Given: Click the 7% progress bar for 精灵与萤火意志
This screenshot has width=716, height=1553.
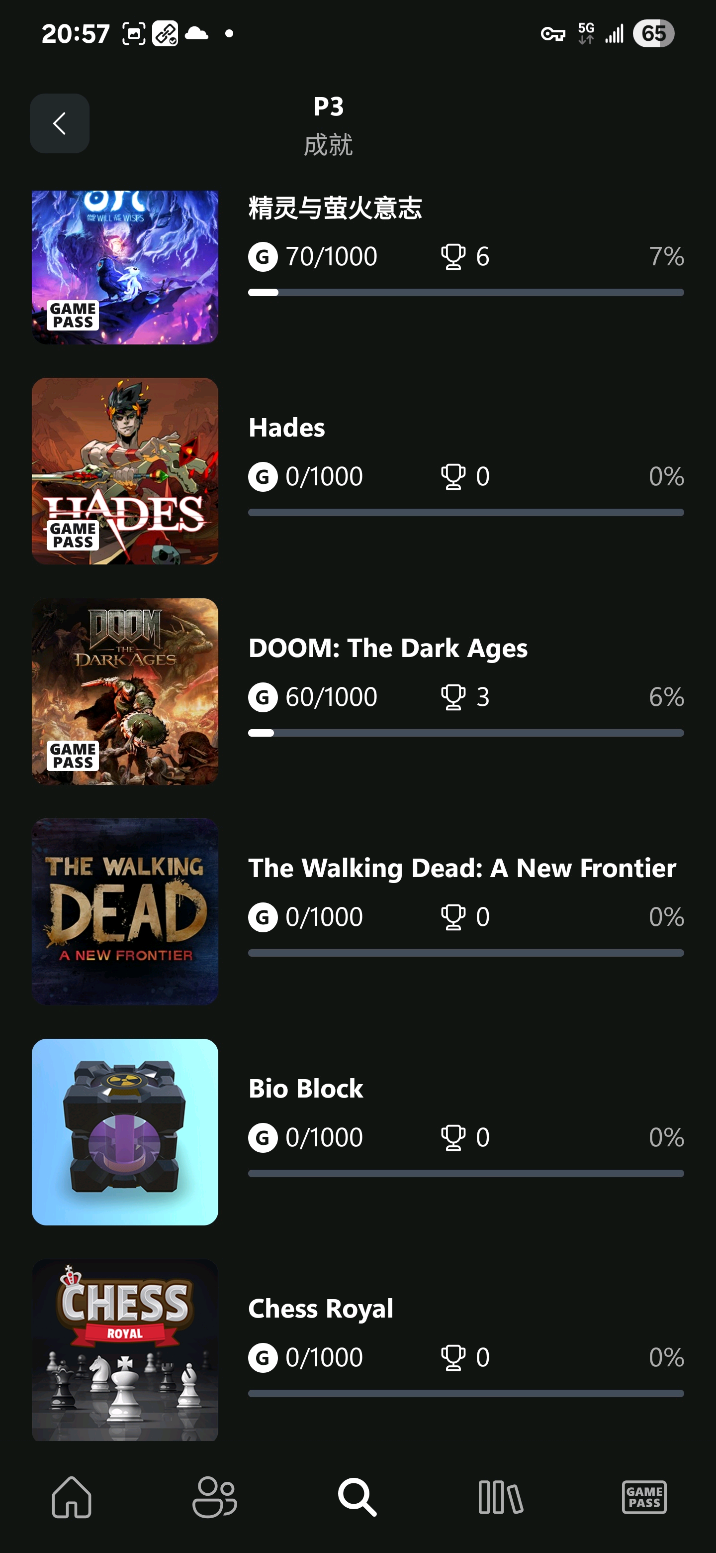Looking at the screenshot, I should (x=465, y=292).
